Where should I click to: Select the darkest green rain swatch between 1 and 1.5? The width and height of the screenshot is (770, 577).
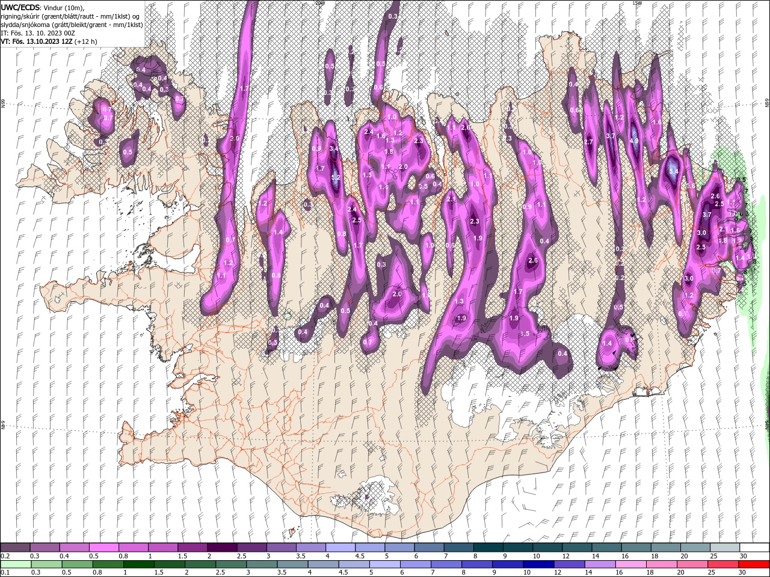click(x=139, y=564)
